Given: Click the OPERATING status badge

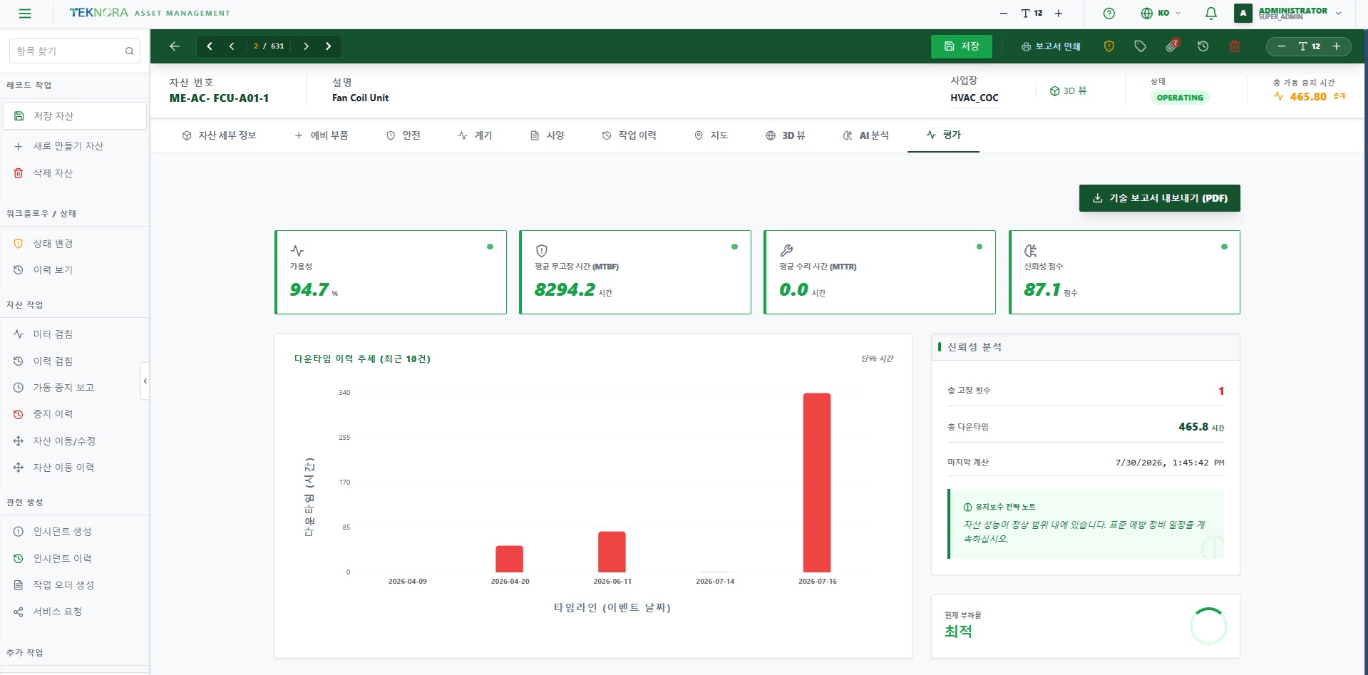Looking at the screenshot, I should tap(1180, 98).
